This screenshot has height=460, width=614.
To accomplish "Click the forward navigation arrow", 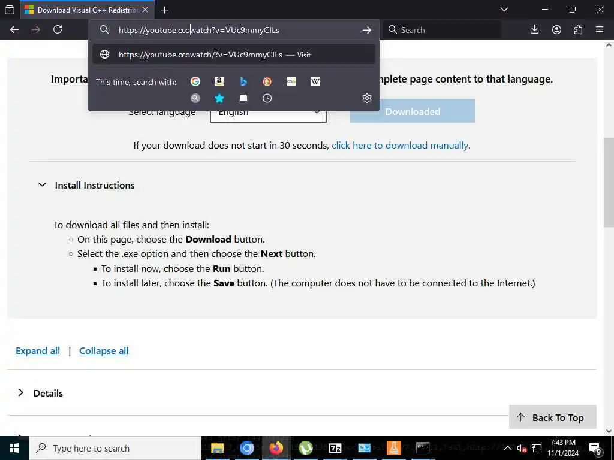I will click(x=35, y=30).
